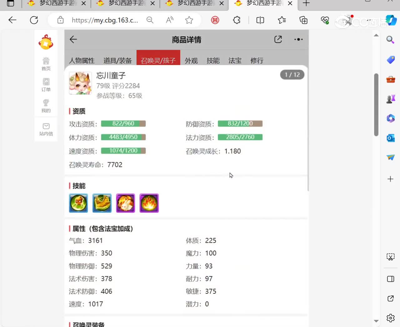This screenshot has height=327, width=400.
Task: Switch to the 道具/装备 tab
Action: click(x=117, y=60)
